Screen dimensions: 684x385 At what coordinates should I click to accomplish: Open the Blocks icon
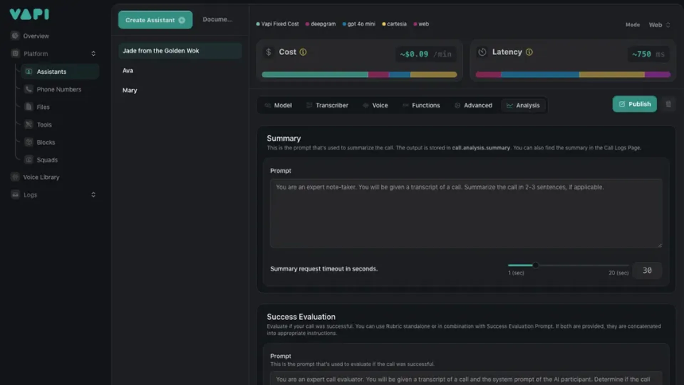pyautogui.click(x=29, y=142)
